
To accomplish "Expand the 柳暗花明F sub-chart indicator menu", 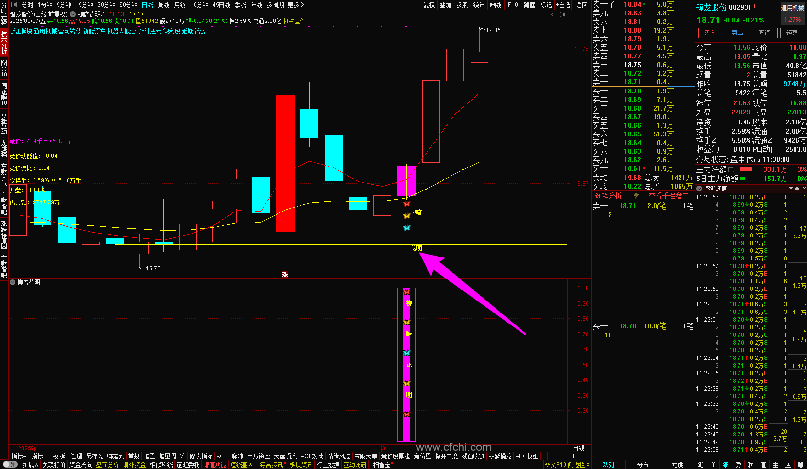I will point(12,282).
